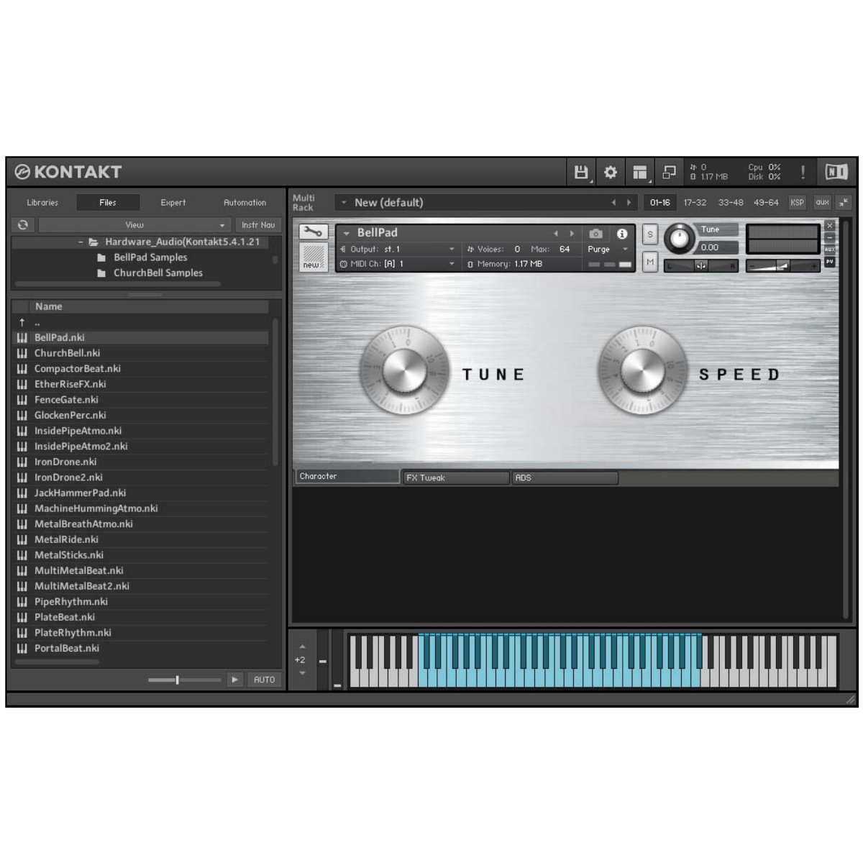Click the Native Instruments NI logo
Viewport: 863px width, 863px height.
coord(836,171)
